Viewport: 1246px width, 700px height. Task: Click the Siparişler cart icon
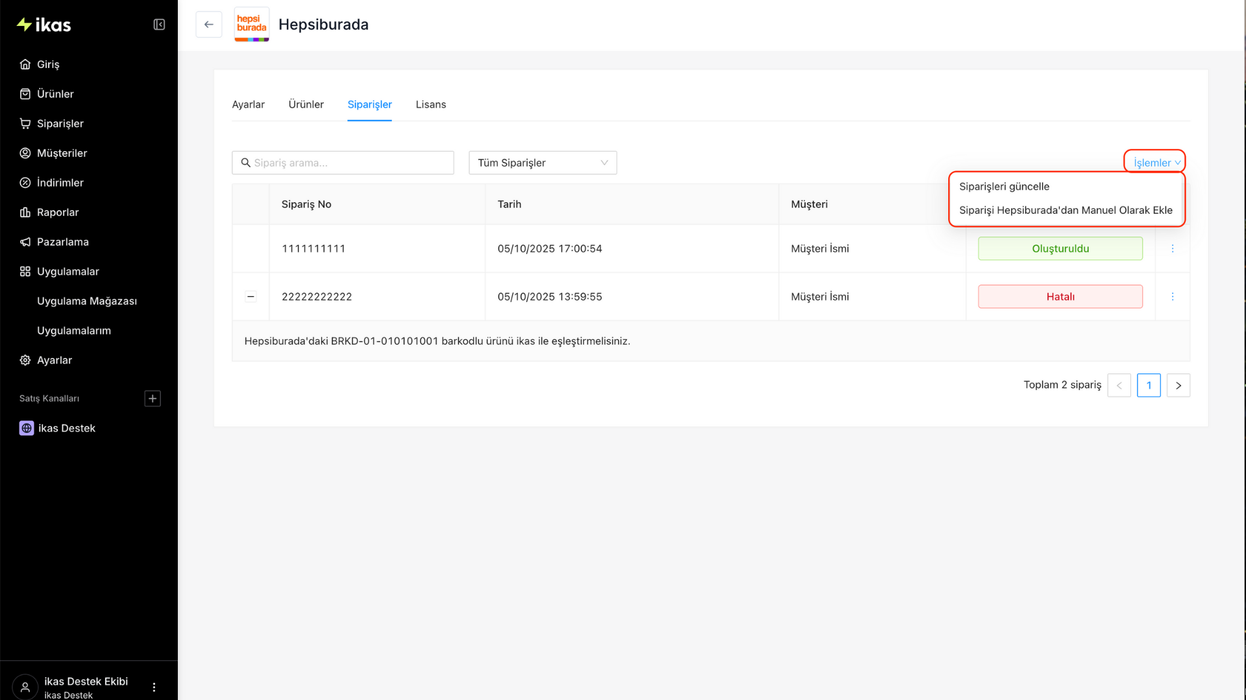(25, 123)
